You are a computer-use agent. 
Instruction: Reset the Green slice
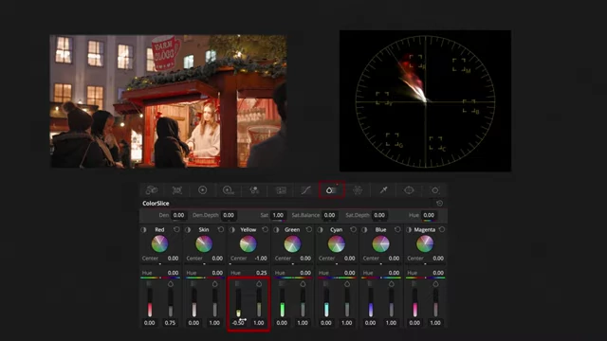pos(309,229)
